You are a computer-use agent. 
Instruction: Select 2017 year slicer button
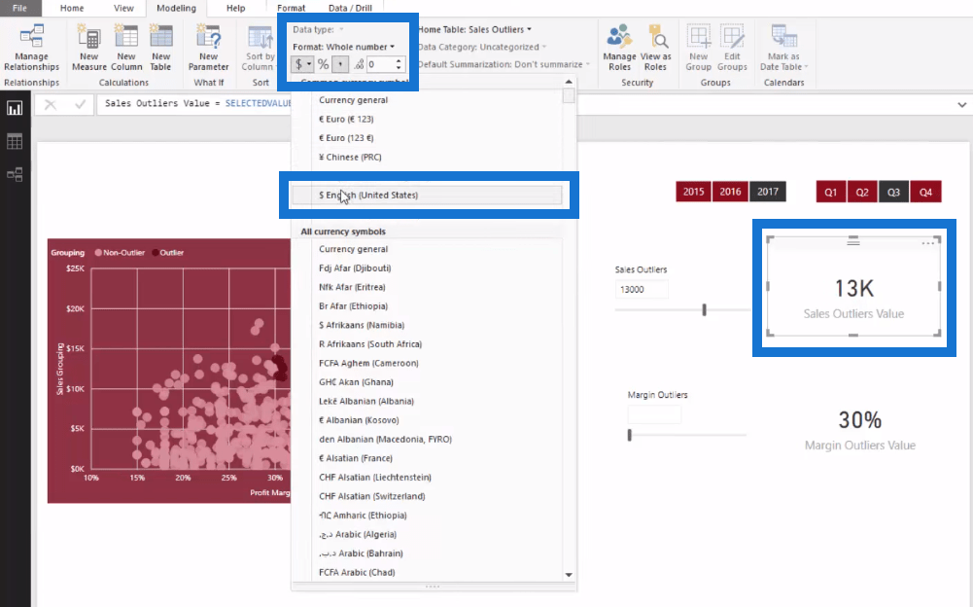768,192
